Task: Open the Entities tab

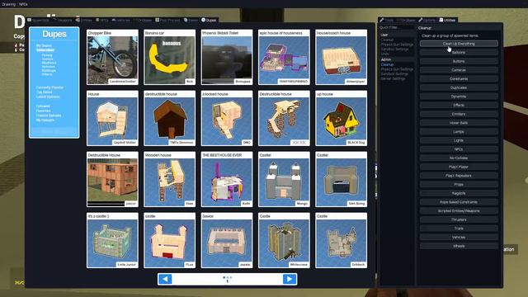Action: click(84, 20)
